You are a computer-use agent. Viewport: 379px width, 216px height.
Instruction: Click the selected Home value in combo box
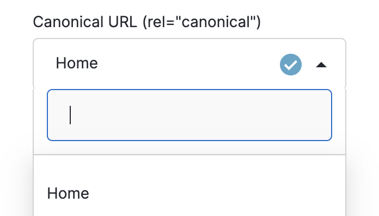77,63
